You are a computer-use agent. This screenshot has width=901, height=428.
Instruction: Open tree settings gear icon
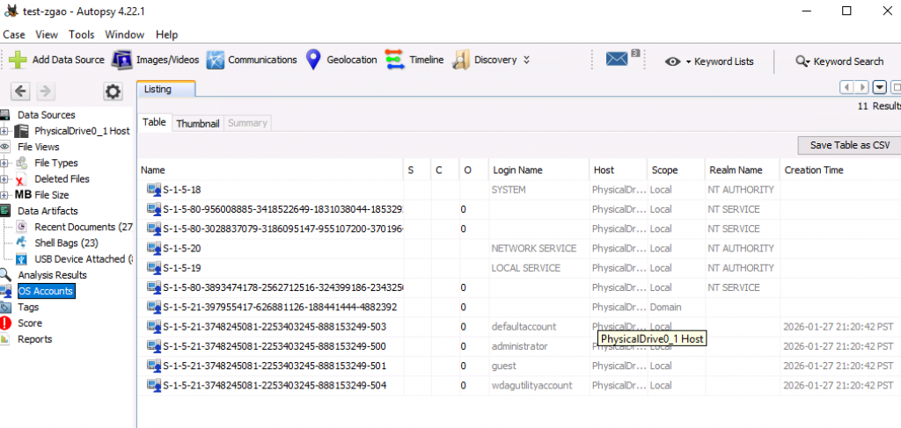[113, 91]
